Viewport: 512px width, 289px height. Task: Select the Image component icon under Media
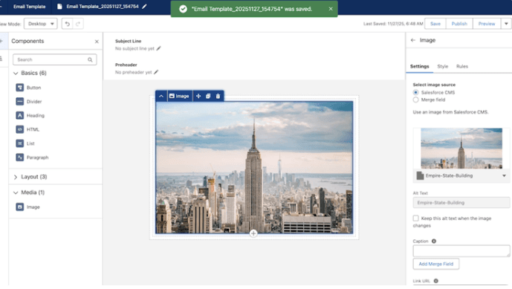pyautogui.click(x=19, y=207)
